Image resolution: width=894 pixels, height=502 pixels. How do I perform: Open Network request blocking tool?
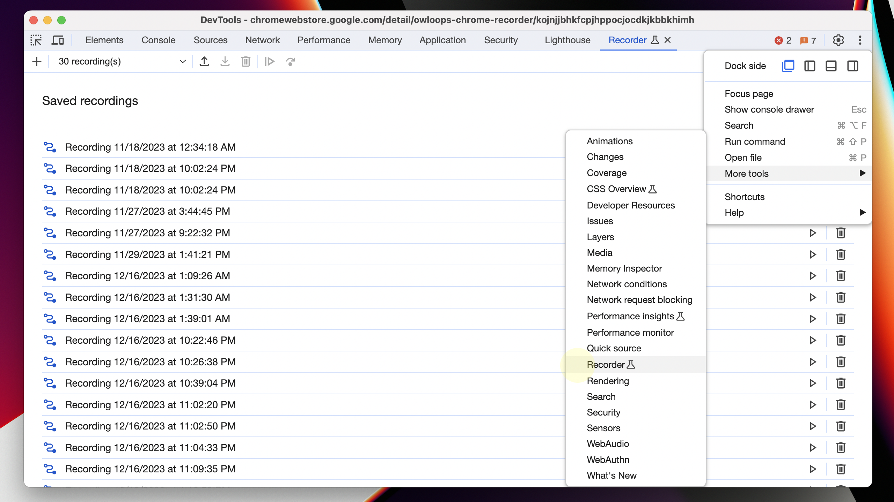click(636, 300)
